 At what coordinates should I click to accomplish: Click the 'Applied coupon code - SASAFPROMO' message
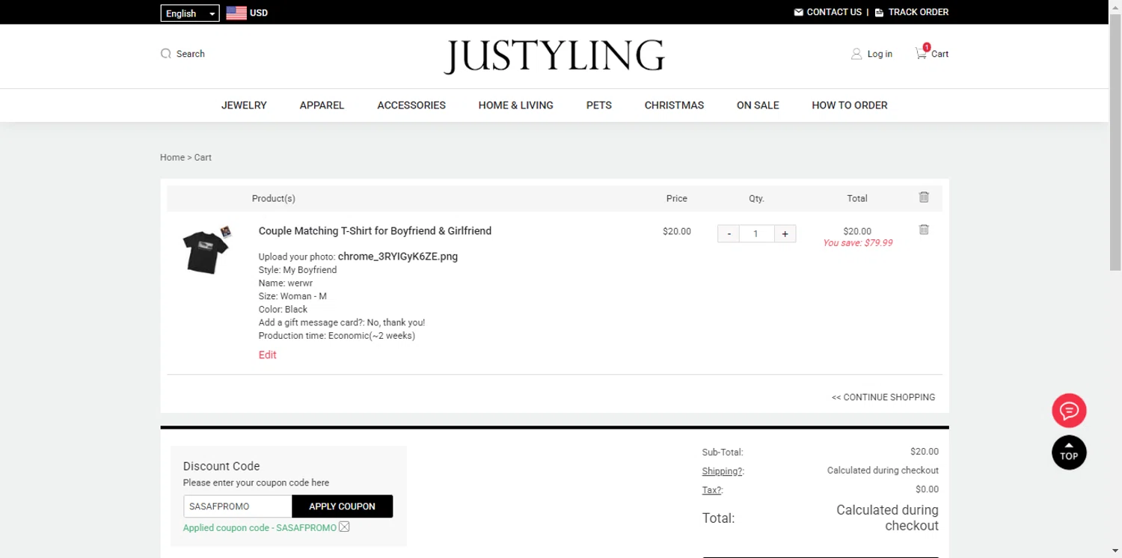click(260, 528)
